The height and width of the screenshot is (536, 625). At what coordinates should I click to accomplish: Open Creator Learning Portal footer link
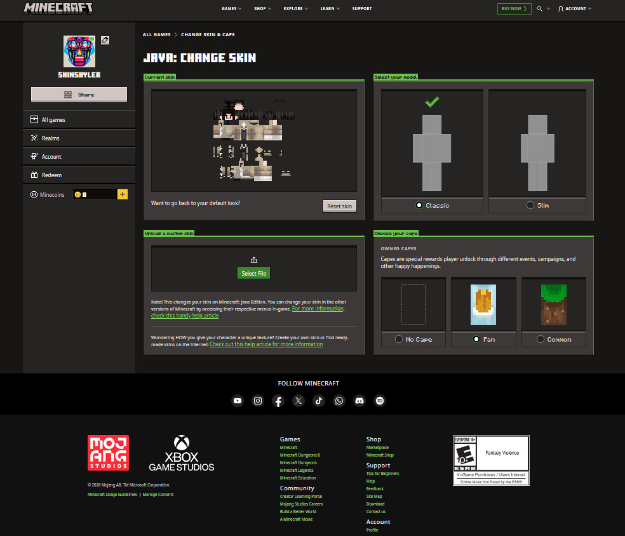point(301,496)
